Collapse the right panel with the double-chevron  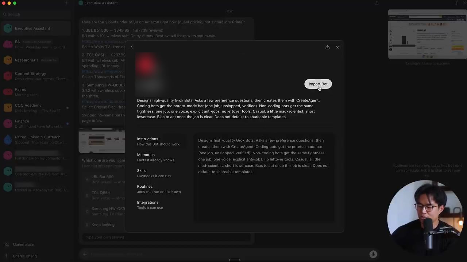coord(464,3)
